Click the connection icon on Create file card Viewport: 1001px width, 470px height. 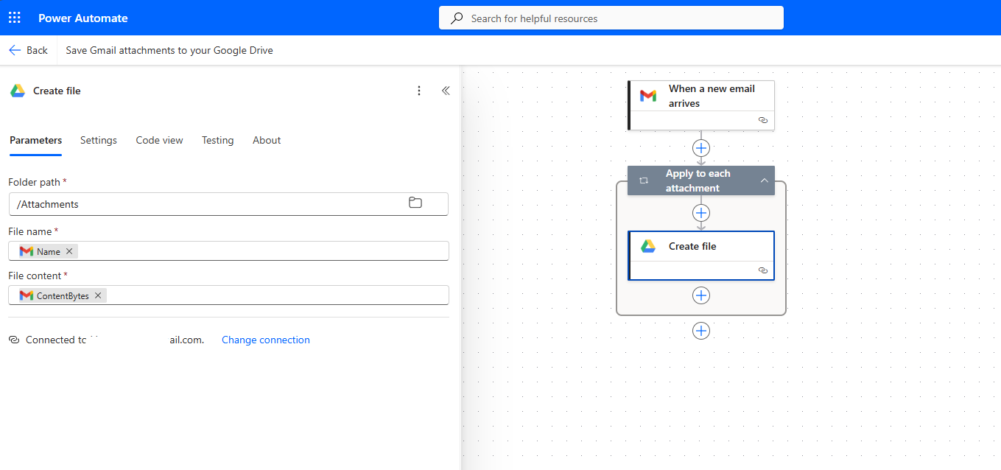pos(762,270)
